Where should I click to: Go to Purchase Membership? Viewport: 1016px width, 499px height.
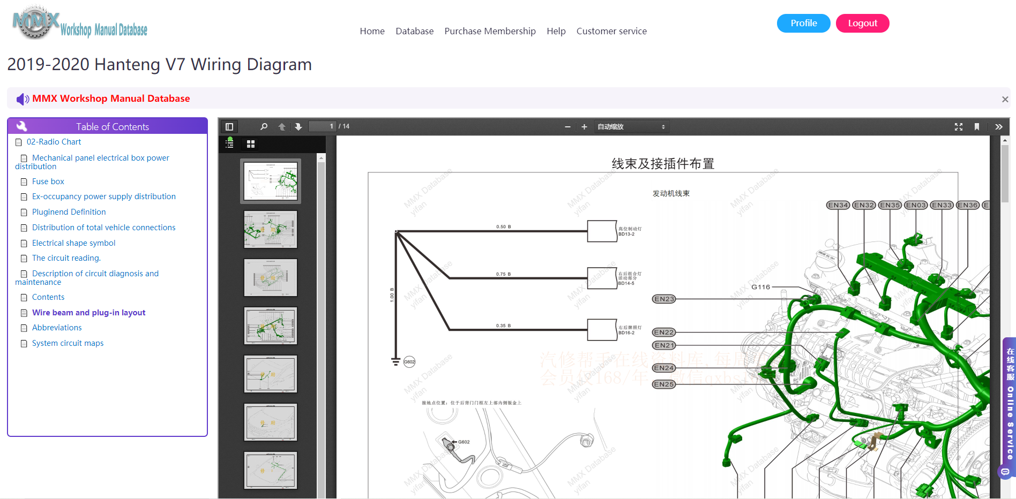pos(490,31)
